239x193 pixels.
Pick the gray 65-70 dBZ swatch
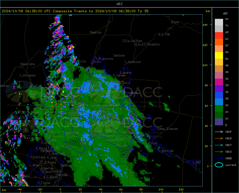click(x=219, y=29)
